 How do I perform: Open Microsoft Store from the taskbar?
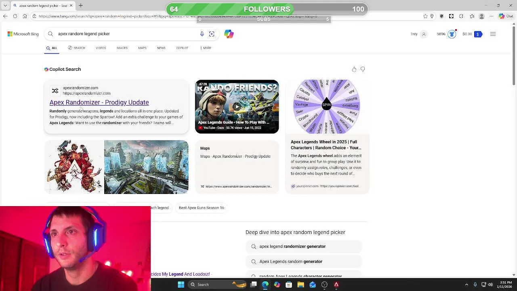click(289, 285)
